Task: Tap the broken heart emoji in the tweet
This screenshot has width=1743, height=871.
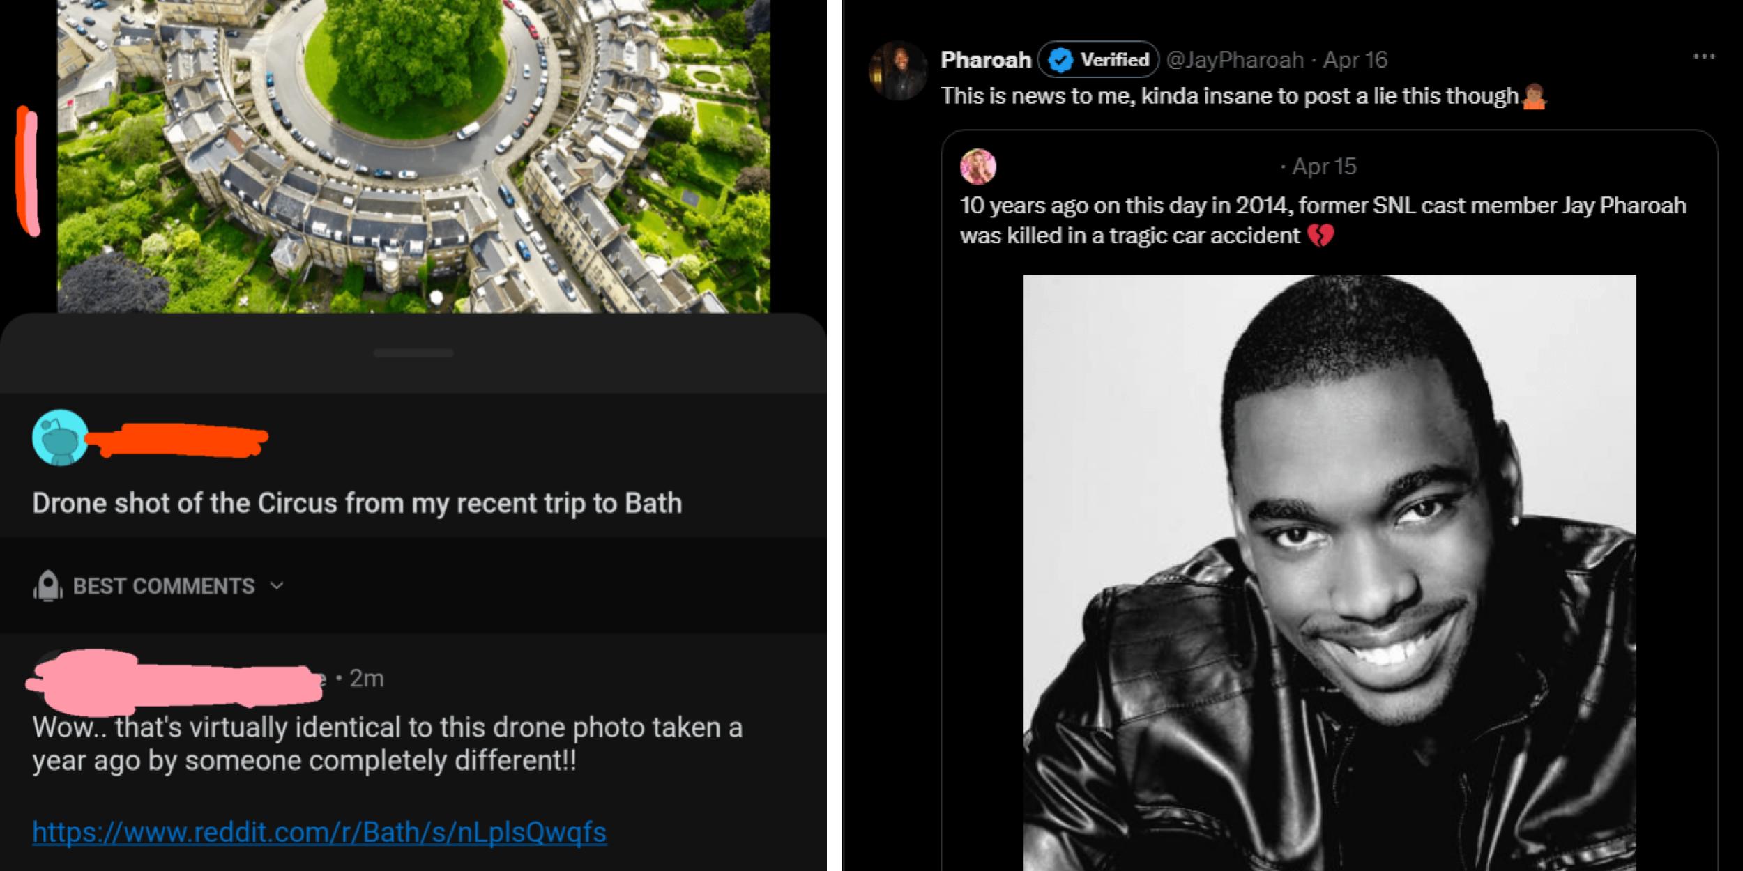Action: click(x=1322, y=235)
